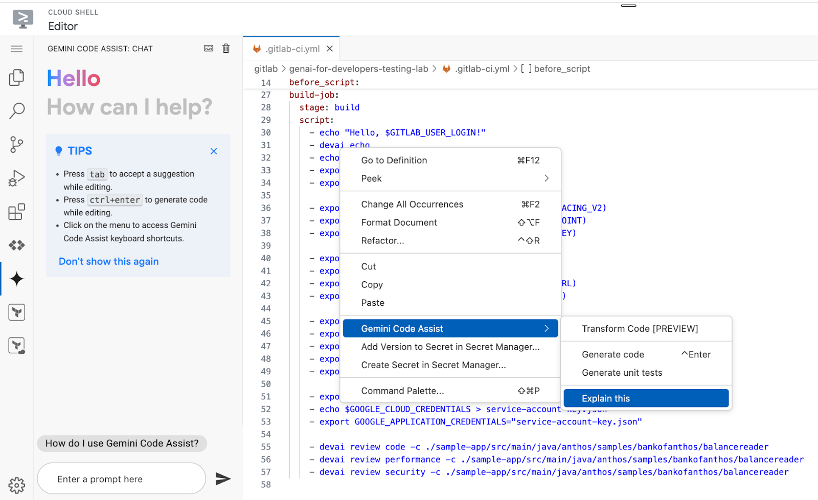
Task: Expand the Gemini Code Assist submenu
Action: pyautogui.click(x=450, y=329)
